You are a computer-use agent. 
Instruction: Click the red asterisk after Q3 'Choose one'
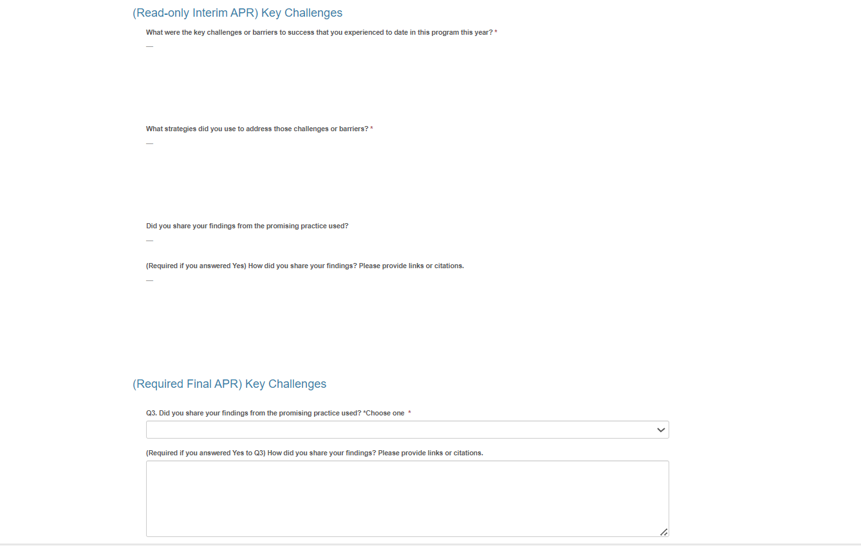410,413
